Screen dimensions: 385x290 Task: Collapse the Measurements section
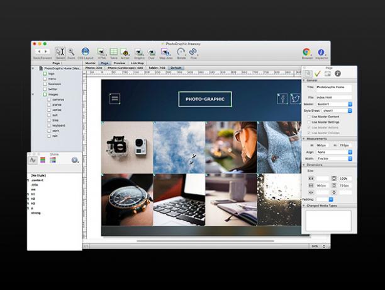304,139
